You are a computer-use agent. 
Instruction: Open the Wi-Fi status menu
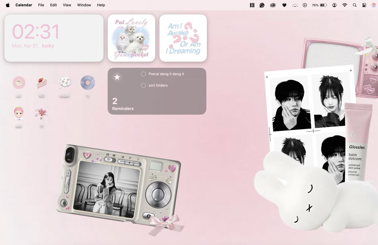345,5
